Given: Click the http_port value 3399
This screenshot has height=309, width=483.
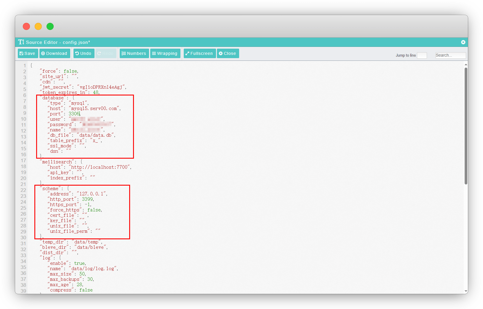Looking at the screenshot, I should (87, 199).
